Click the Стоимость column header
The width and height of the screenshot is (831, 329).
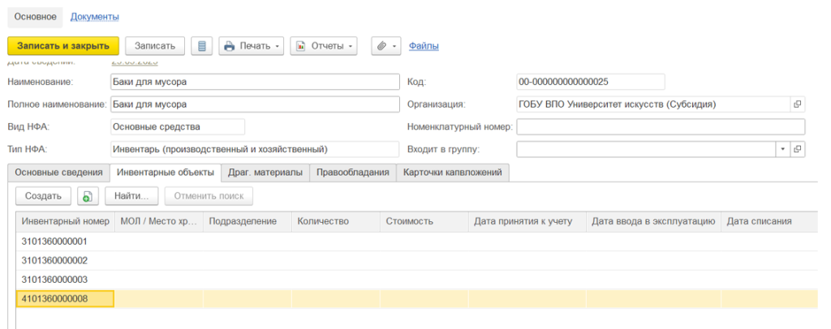click(x=424, y=221)
